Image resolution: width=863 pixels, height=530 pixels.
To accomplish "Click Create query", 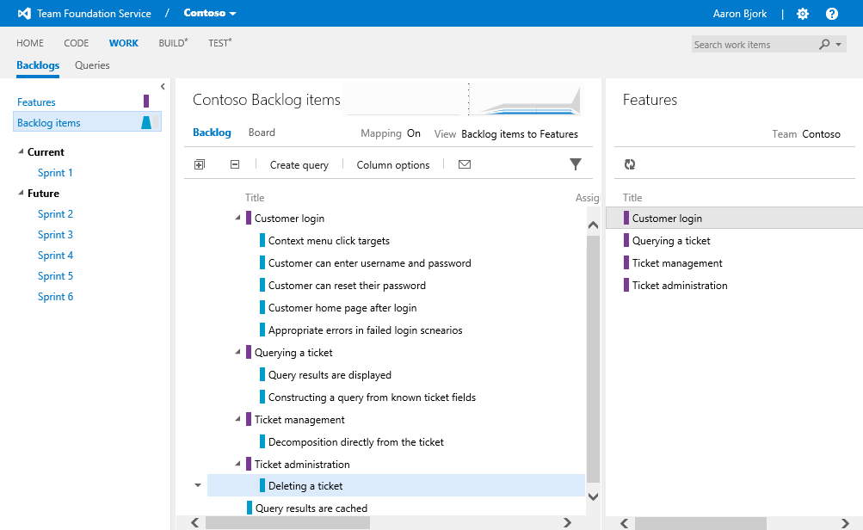I will tap(299, 163).
